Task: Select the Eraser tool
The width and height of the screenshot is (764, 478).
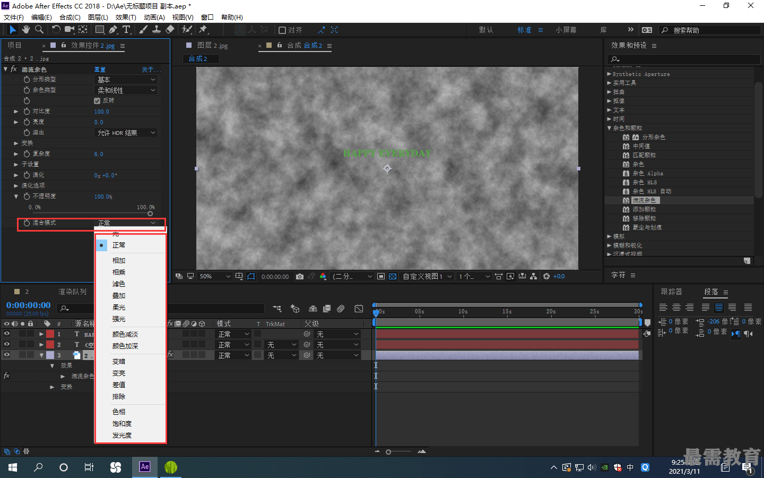Action: coord(170,30)
